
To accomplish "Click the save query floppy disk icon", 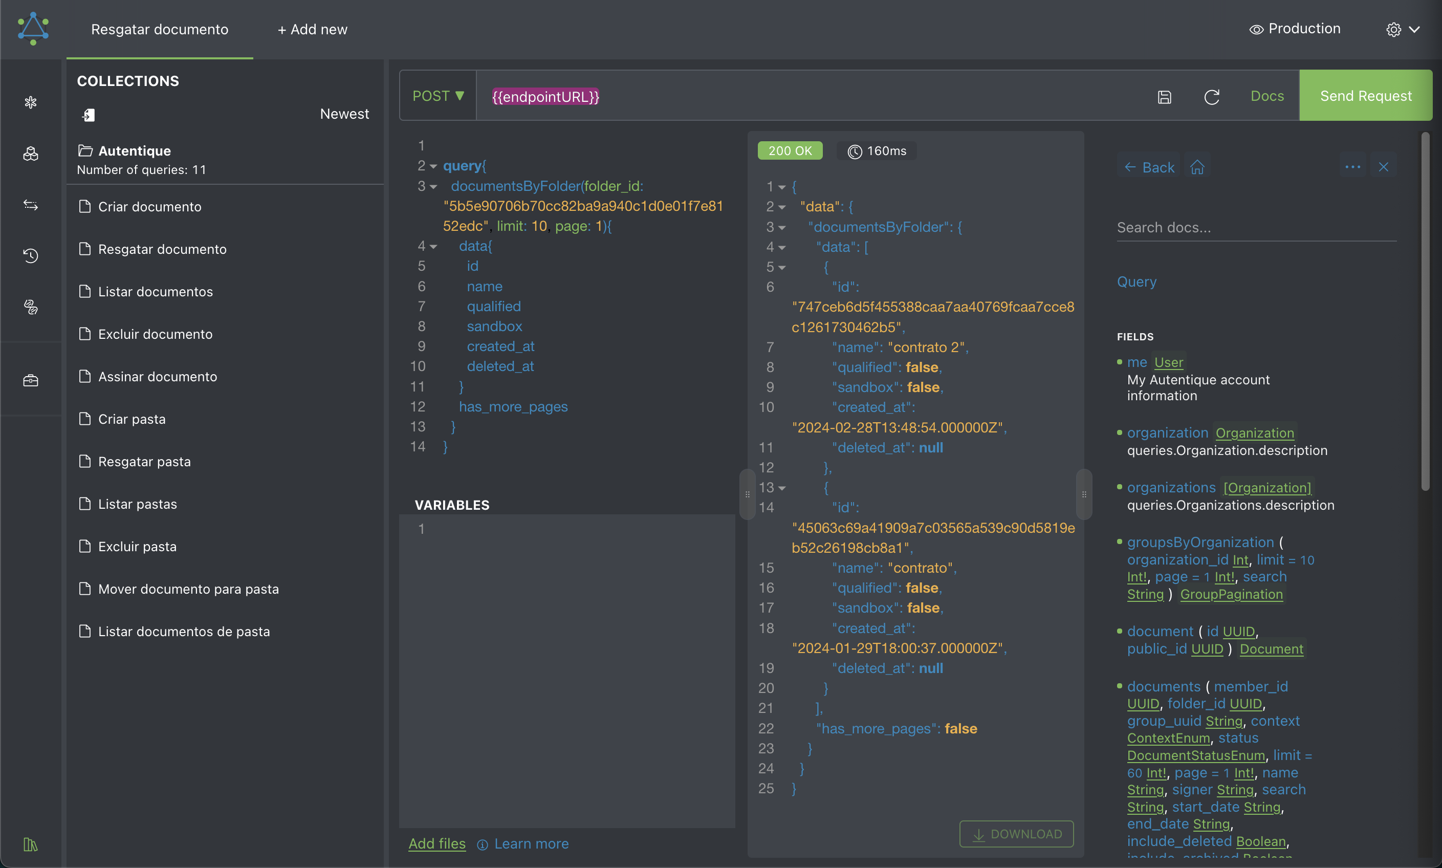I will click(1164, 97).
